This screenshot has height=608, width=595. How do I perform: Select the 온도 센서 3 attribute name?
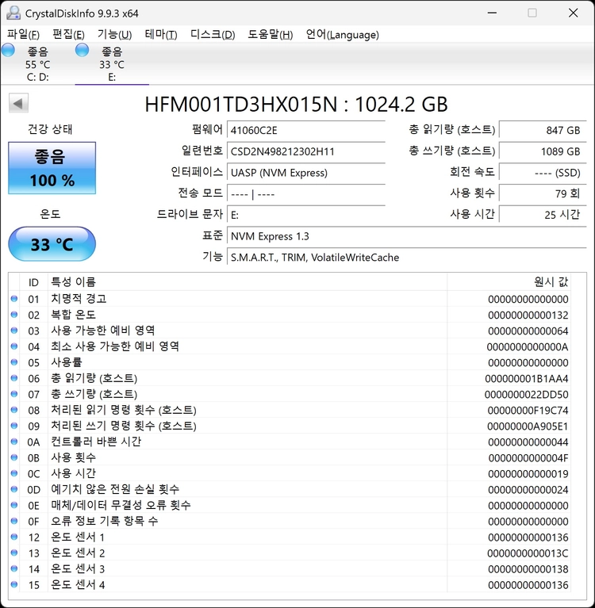78,569
